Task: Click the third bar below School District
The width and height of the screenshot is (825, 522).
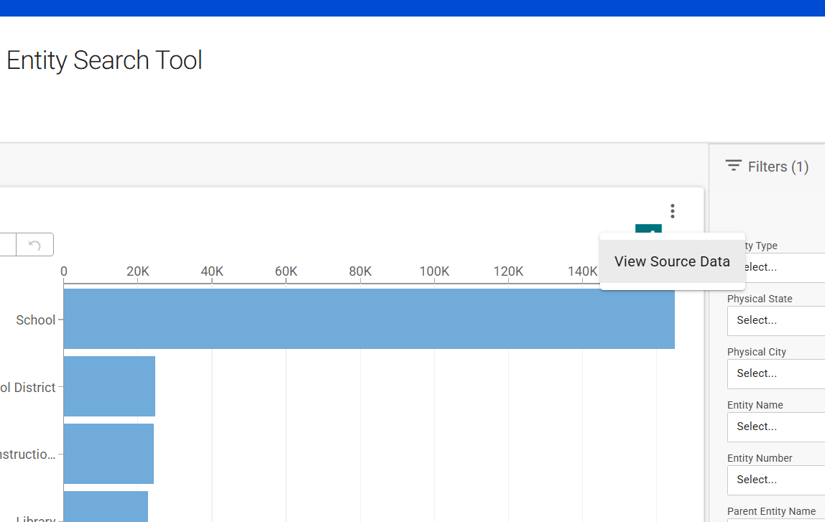Action: click(109, 454)
